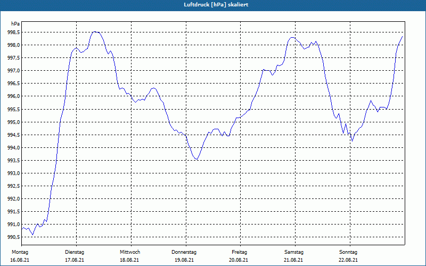Click the date 18.08.21
The height and width of the screenshot is (266, 426).
[129, 260]
